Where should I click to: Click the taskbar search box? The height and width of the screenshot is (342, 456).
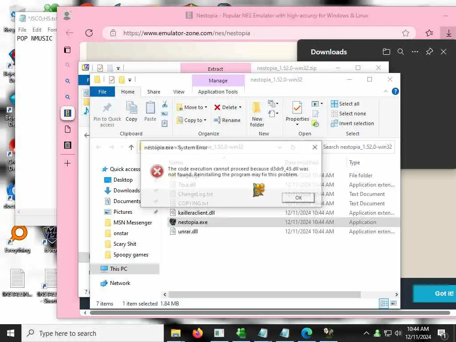point(93,333)
